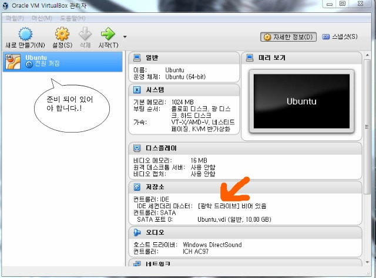376x278 pixels.
Task: Click the Ubuntu preview thumbnail
Action: click(x=301, y=101)
